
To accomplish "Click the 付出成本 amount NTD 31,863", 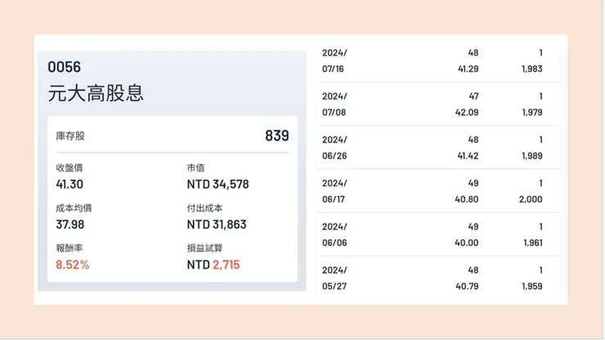I will [217, 224].
